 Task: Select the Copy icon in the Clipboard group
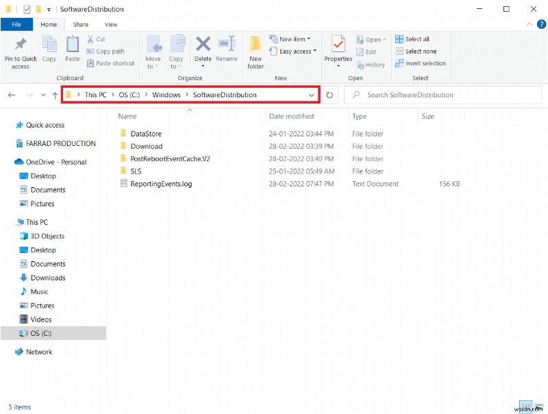(49, 50)
